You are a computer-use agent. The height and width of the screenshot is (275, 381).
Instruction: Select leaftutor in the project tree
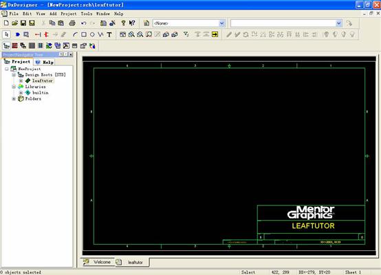click(42, 80)
